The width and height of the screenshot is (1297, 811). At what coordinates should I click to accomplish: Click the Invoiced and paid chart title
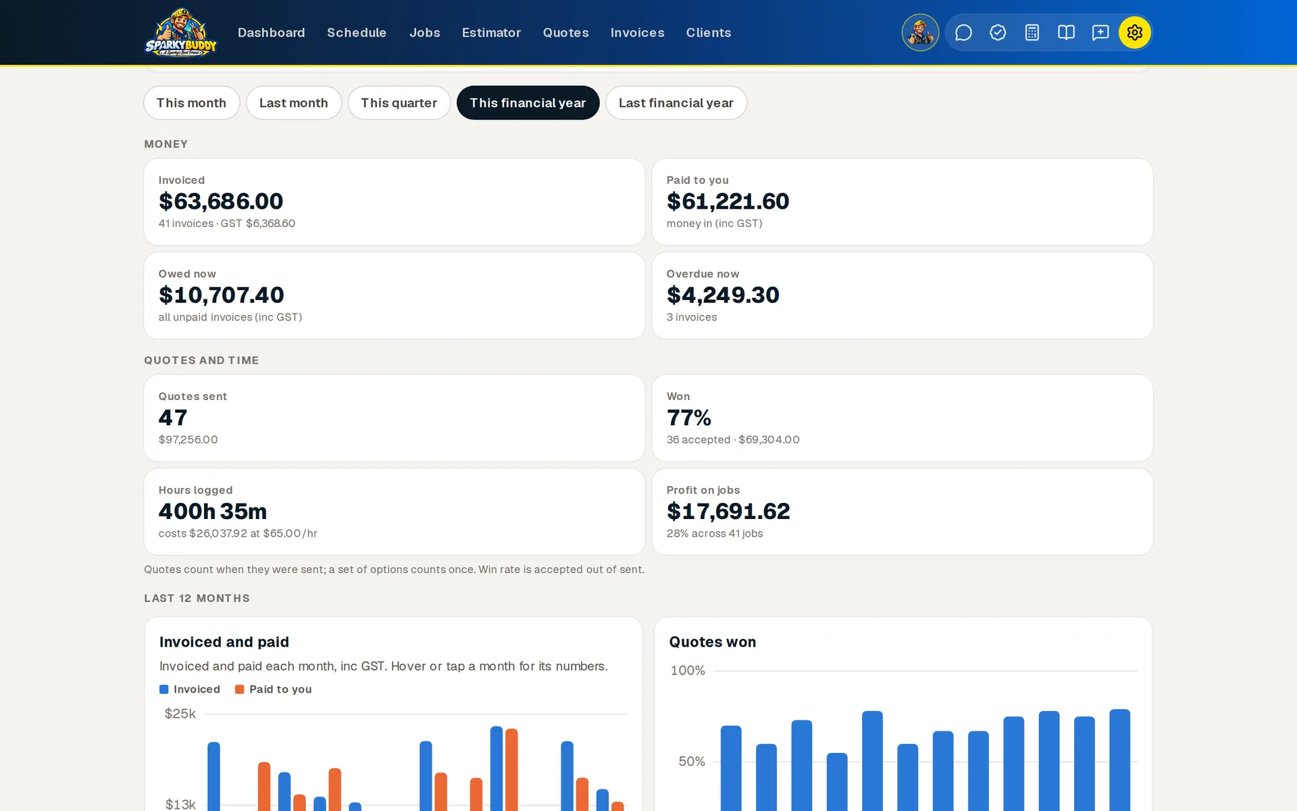coord(224,642)
